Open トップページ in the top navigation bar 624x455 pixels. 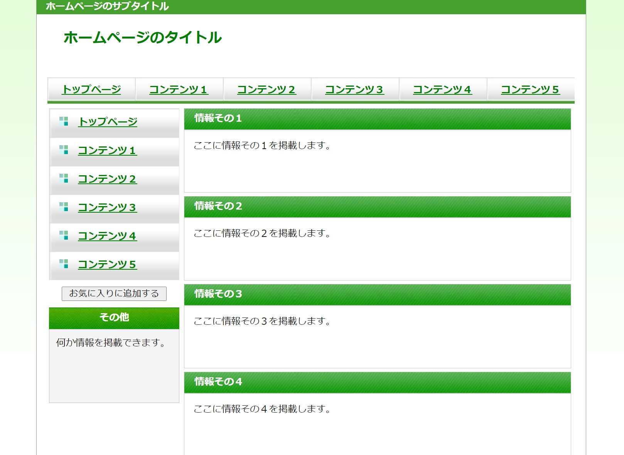coord(91,89)
